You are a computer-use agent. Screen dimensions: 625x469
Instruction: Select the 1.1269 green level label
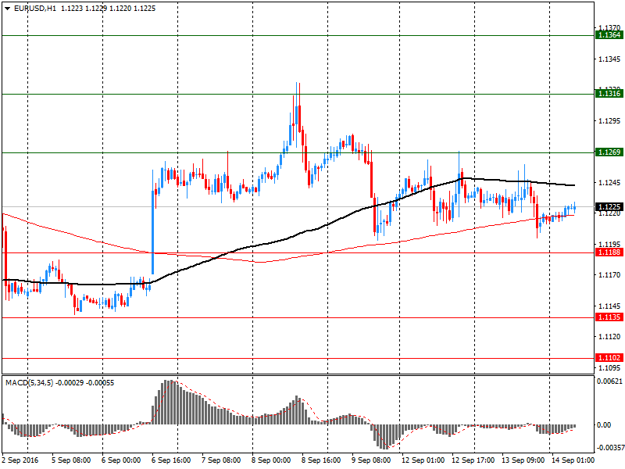[609, 152]
